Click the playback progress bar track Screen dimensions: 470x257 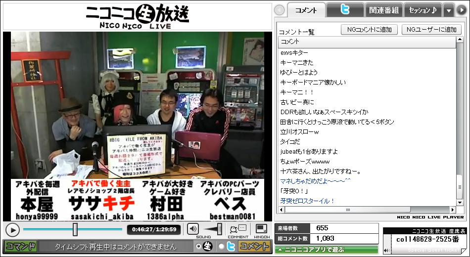click(73, 229)
